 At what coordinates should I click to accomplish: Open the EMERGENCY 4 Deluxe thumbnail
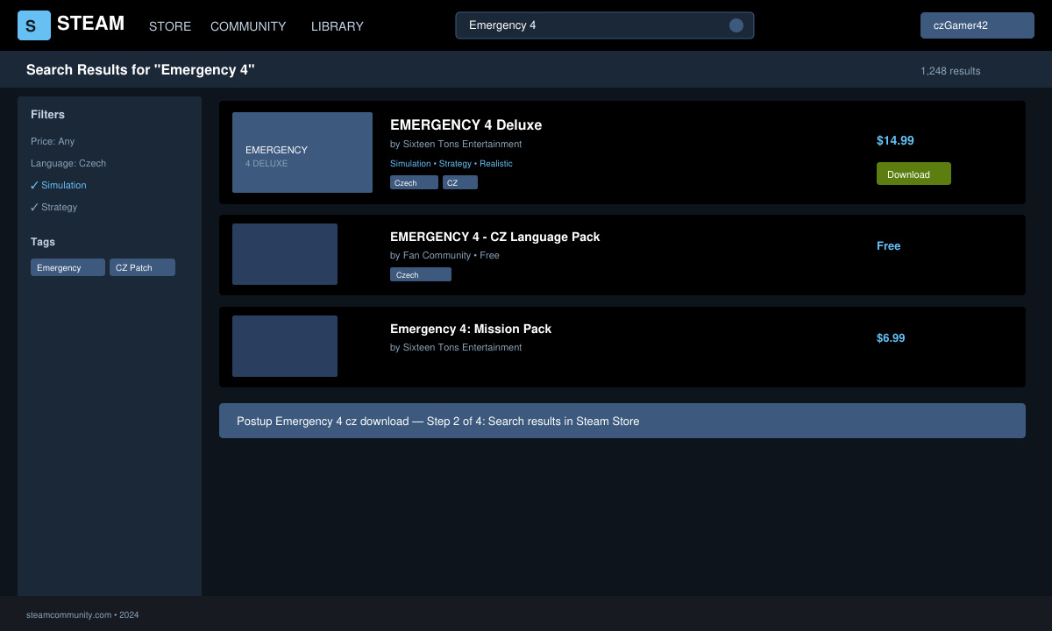tap(302, 152)
